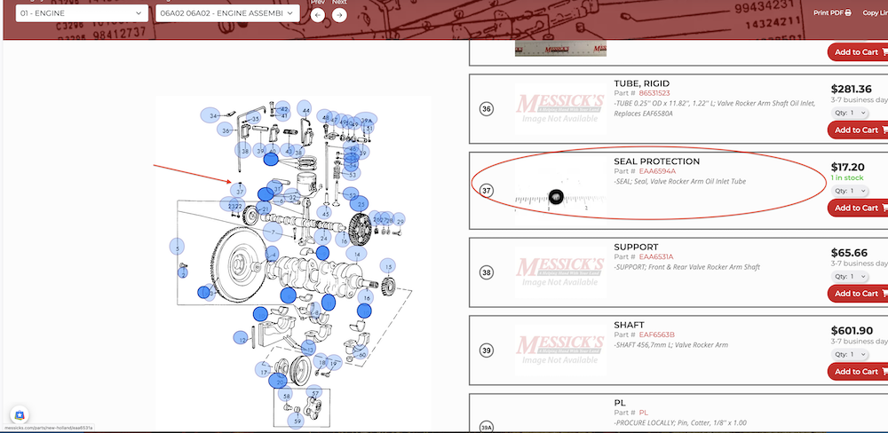Open the Qty dropdown for SHAFT
The width and height of the screenshot is (888, 433).
click(x=851, y=354)
